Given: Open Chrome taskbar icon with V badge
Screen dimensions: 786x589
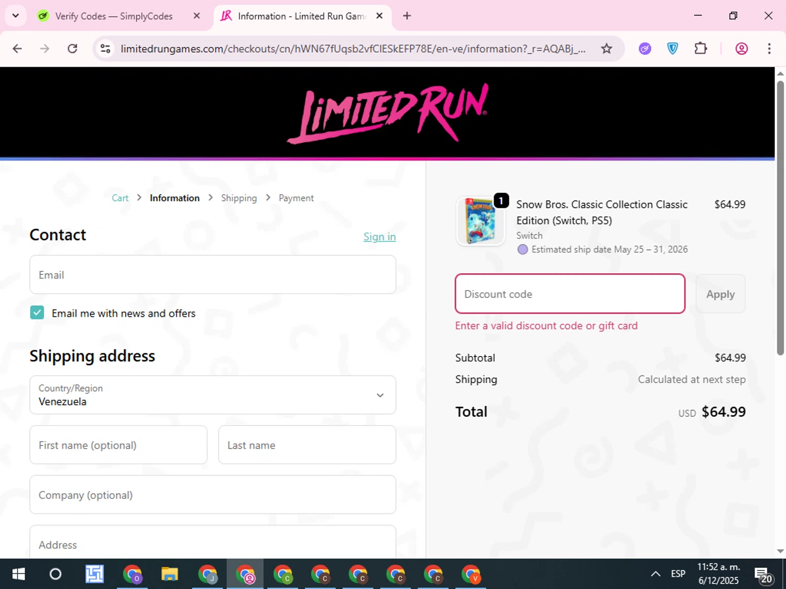Looking at the screenshot, I should 471,574.
